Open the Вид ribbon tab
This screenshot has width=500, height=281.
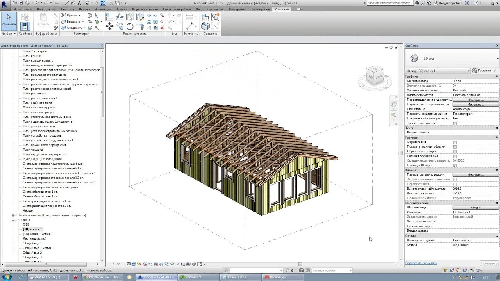tap(199, 9)
